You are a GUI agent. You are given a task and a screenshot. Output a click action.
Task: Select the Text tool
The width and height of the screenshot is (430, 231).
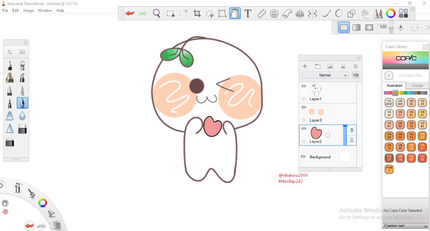tap(248, 13)
